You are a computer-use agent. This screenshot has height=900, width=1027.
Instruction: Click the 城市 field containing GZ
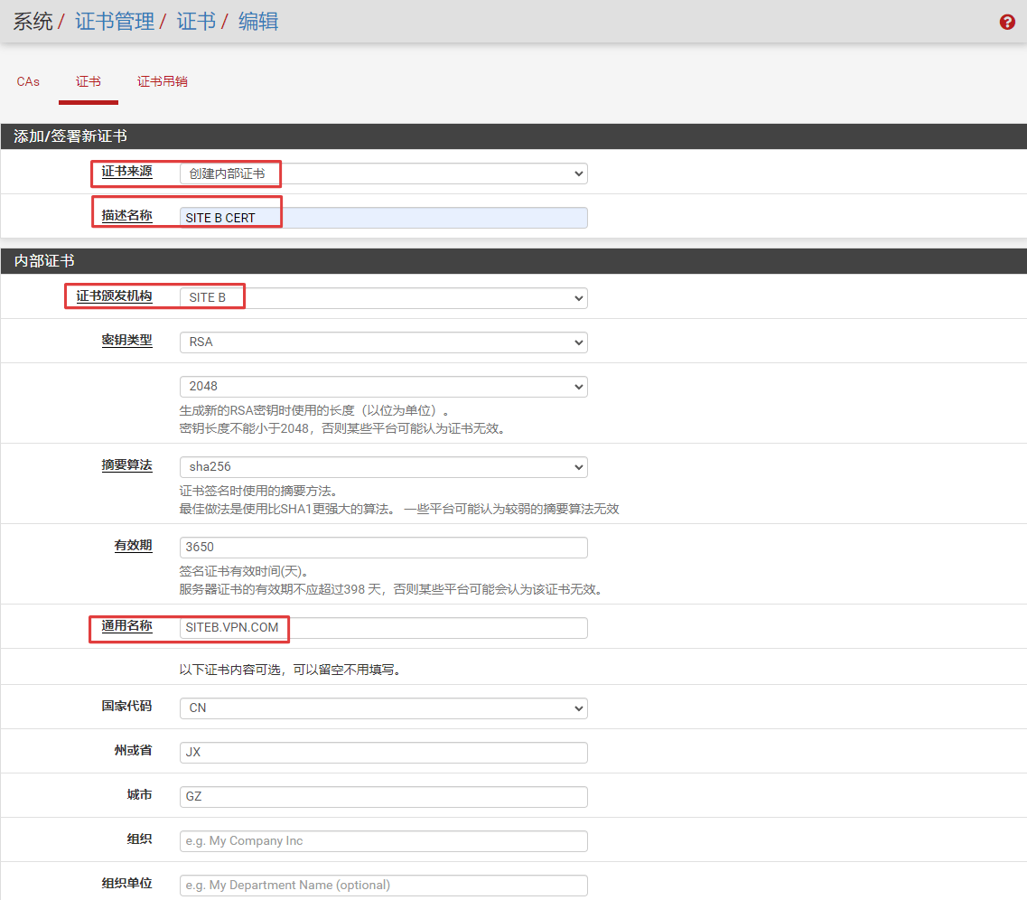point(383,796)
